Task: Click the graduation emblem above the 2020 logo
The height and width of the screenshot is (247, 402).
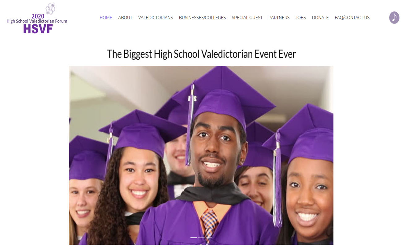Action: coord(50,8)
